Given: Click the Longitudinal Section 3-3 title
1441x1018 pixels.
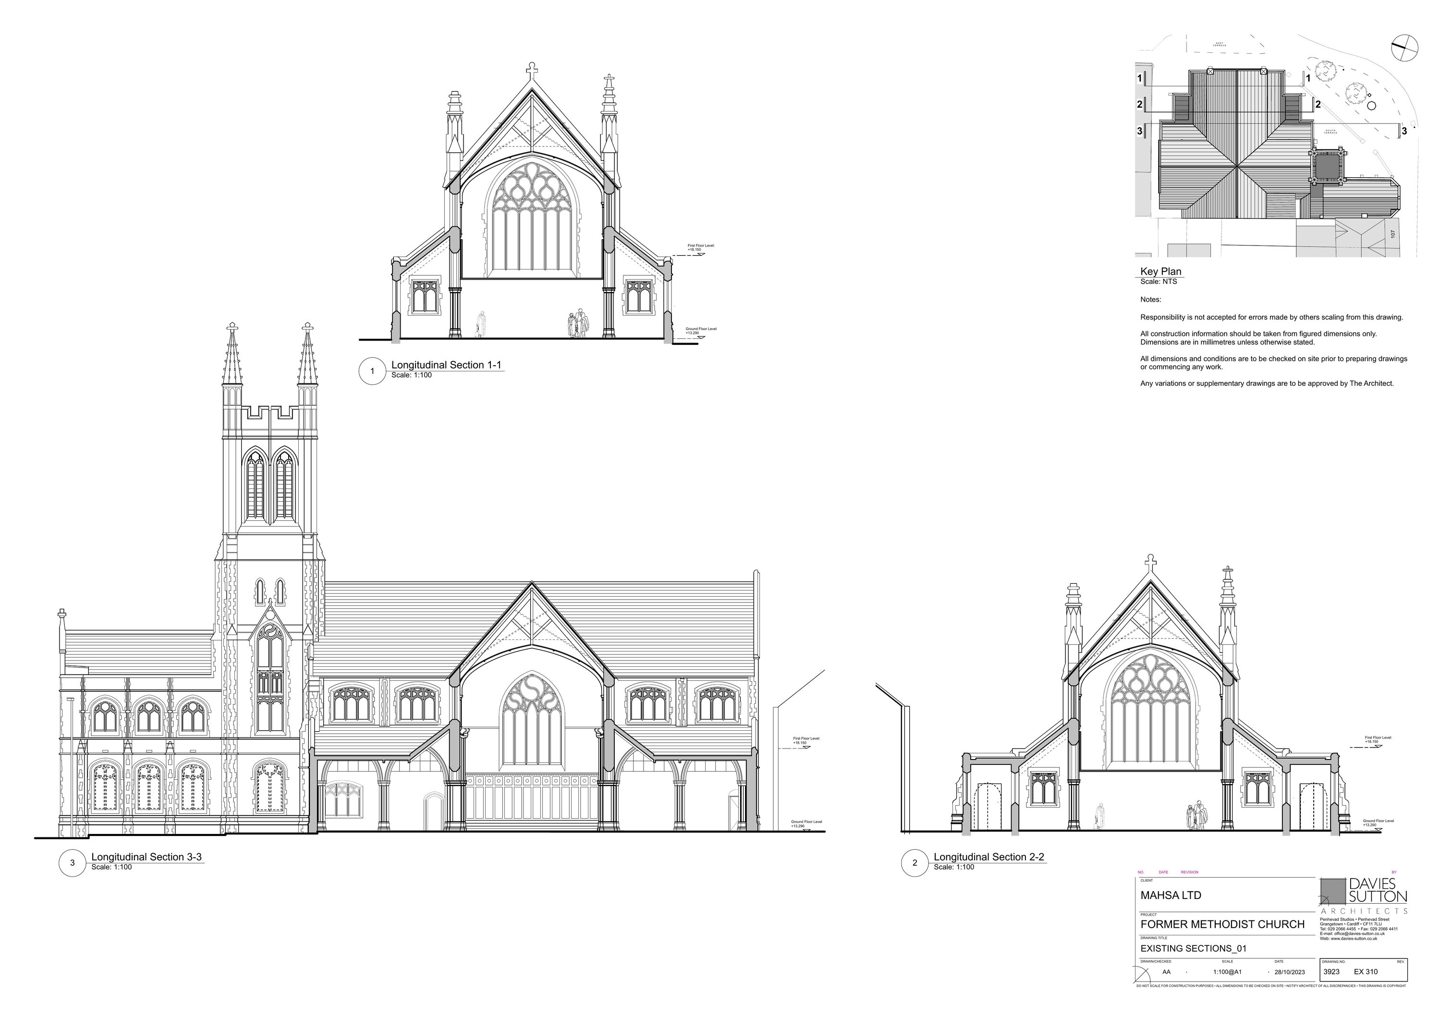Looking at the screenshot, I should click(146, 857).
